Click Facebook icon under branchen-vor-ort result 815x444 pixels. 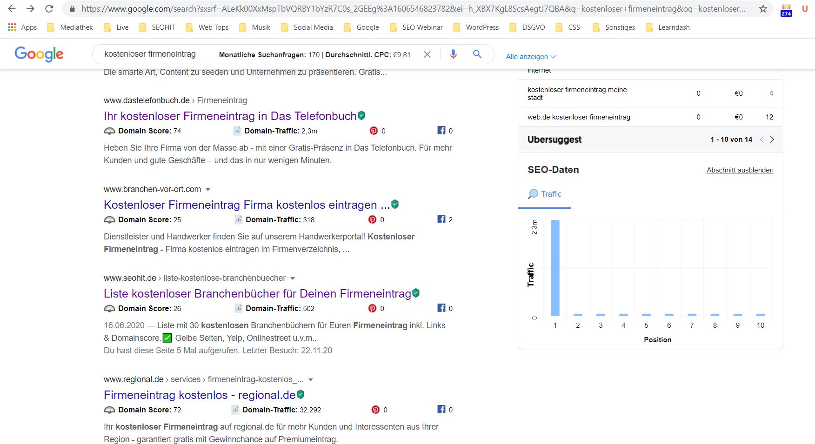pos(441,219)
